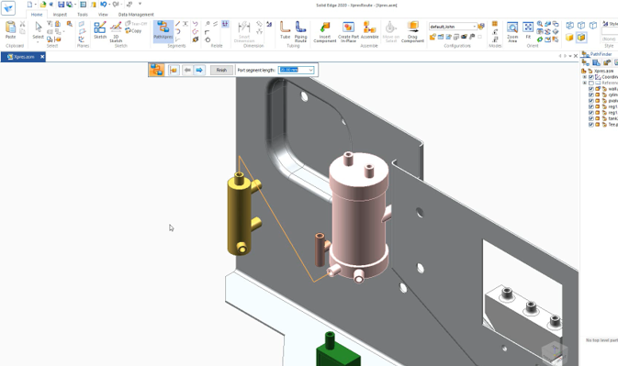Image resolution: width=618 pixels, height=366 pixels.
Task: Activate the Zoom Area tool
Action: [512, 31]
